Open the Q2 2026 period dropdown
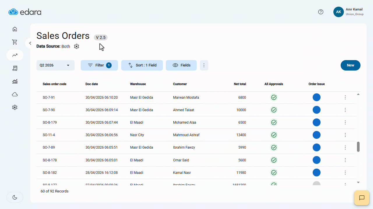This screenshot has height=209, width=373. [55, 65]
